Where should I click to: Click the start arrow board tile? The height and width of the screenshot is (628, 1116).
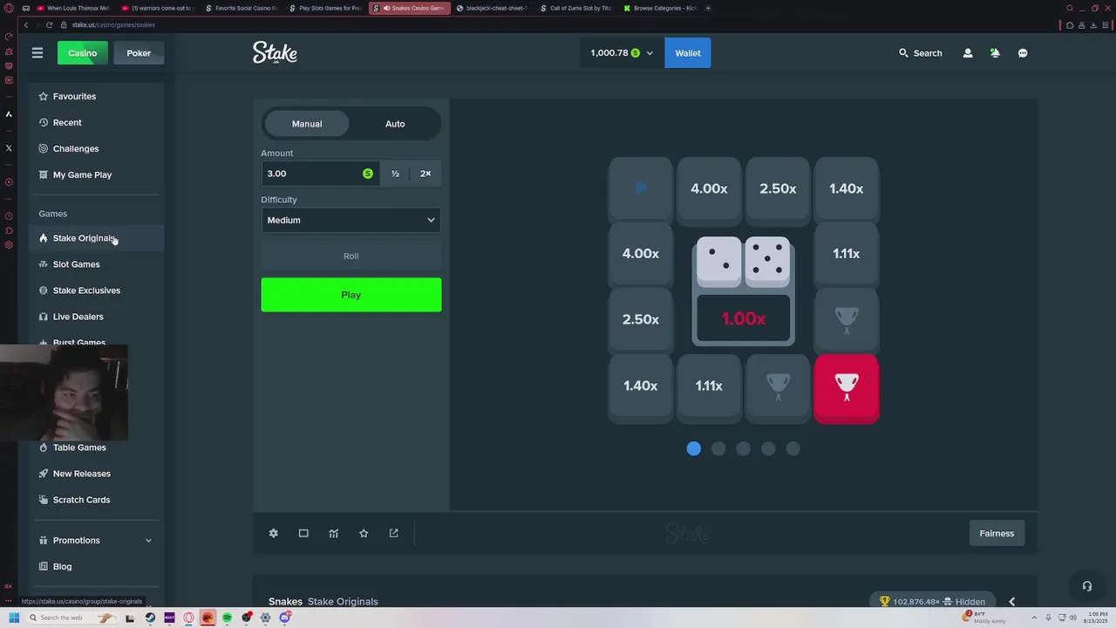[641, 188]
